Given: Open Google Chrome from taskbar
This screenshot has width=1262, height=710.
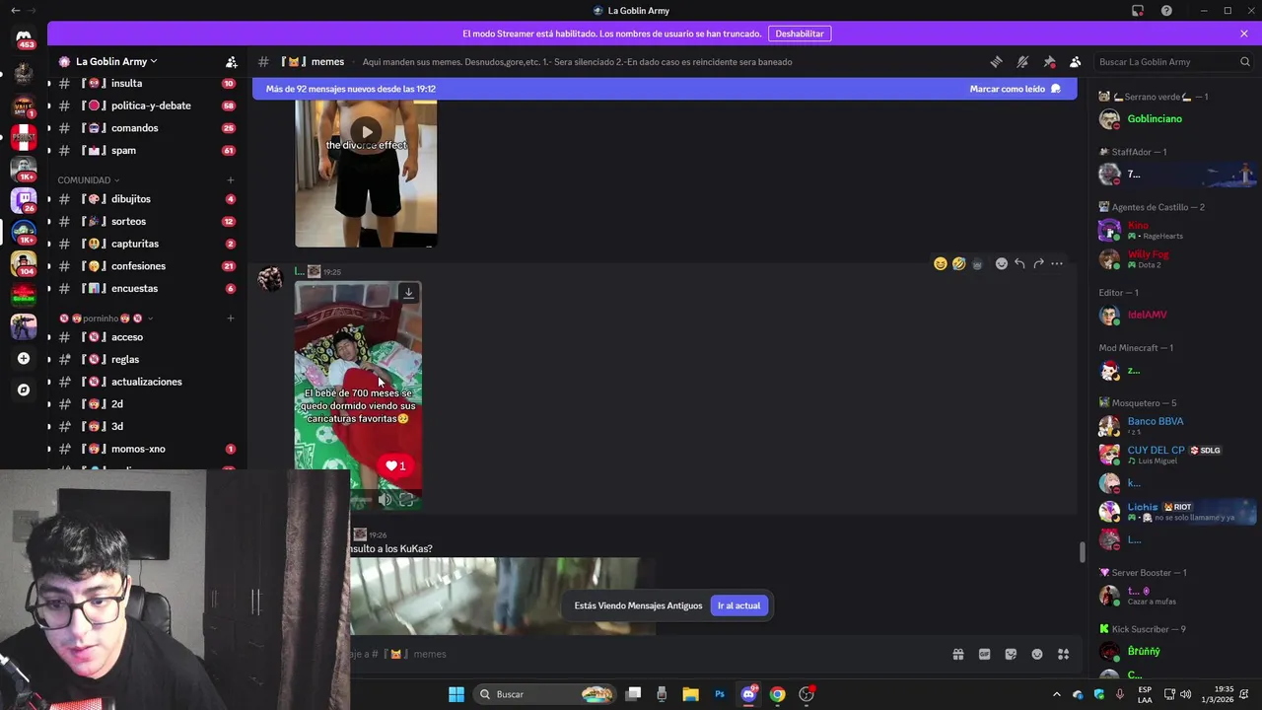Looking at the screenshot, I should point(777,694).
